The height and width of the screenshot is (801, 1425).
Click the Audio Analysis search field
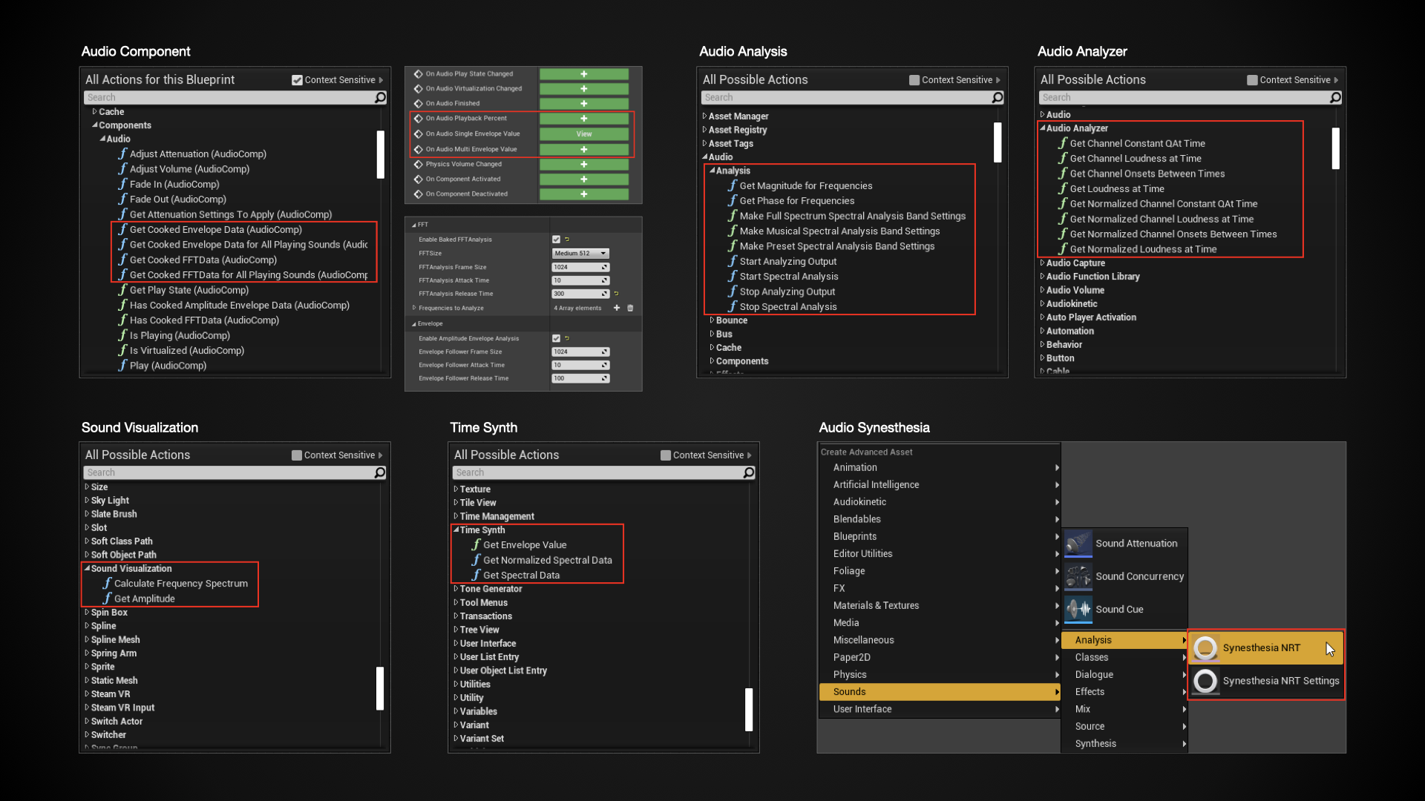tap(846, 98)
